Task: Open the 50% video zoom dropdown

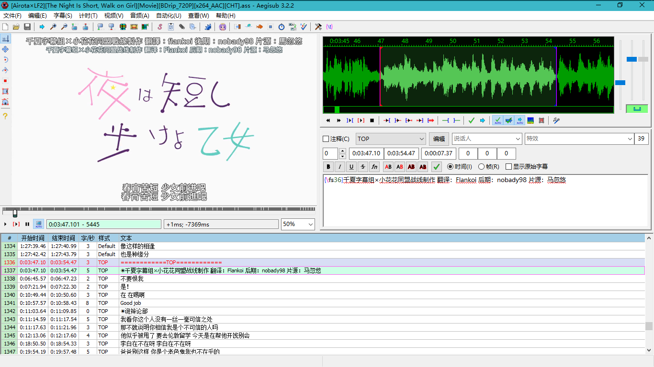Action: [x=298, y=224]
